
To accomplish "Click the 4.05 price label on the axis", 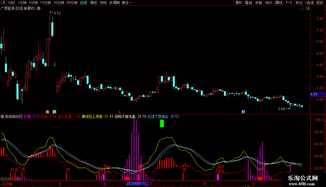I will [x=314, y=94].
